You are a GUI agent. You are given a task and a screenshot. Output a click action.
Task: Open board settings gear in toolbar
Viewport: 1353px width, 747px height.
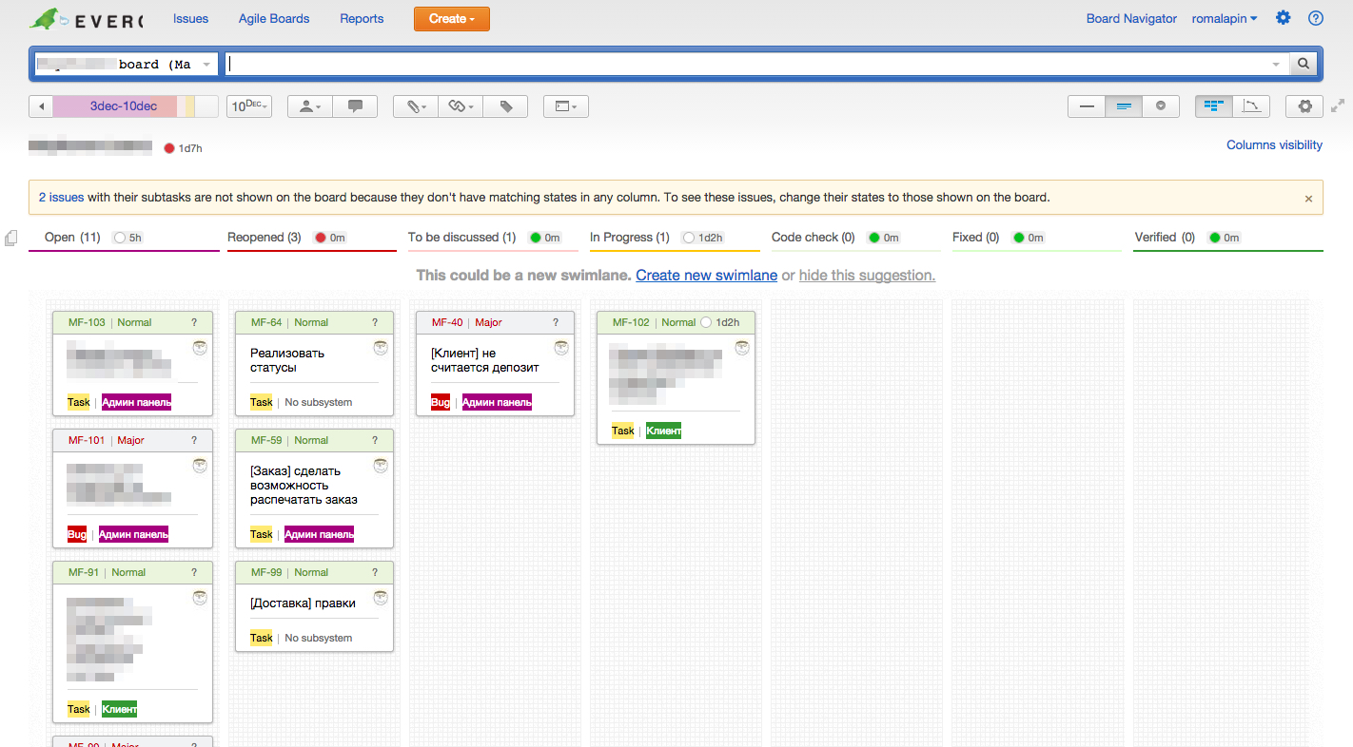pyautogui.click(x=1304, y=106)
